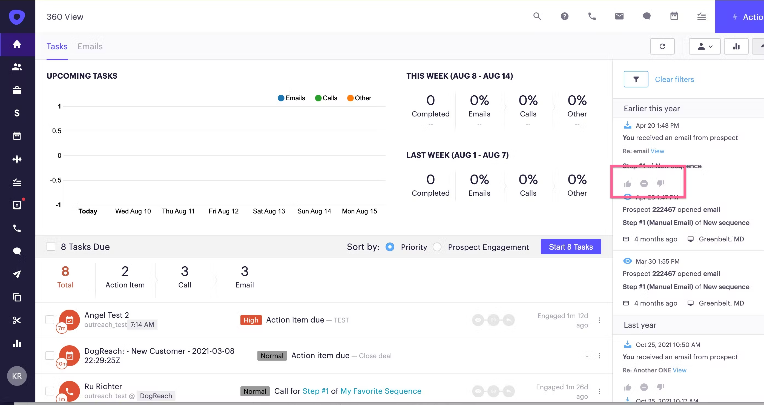Click the Outreach logo
This screenshot has height=405, width=764.
(x=17, y=17)
